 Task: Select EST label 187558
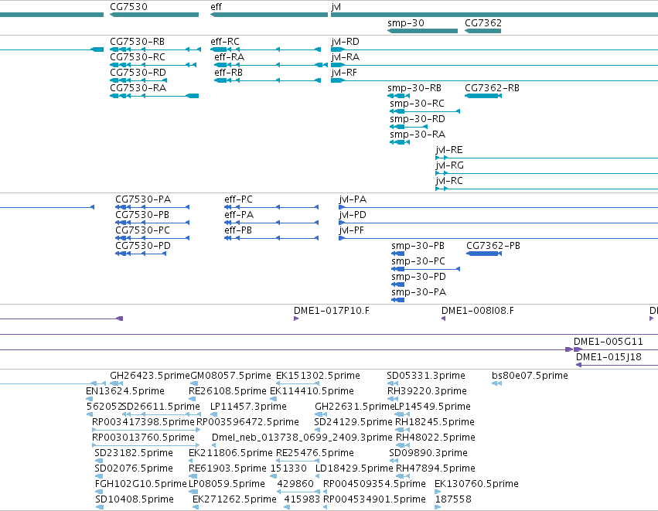coord(453,499)
